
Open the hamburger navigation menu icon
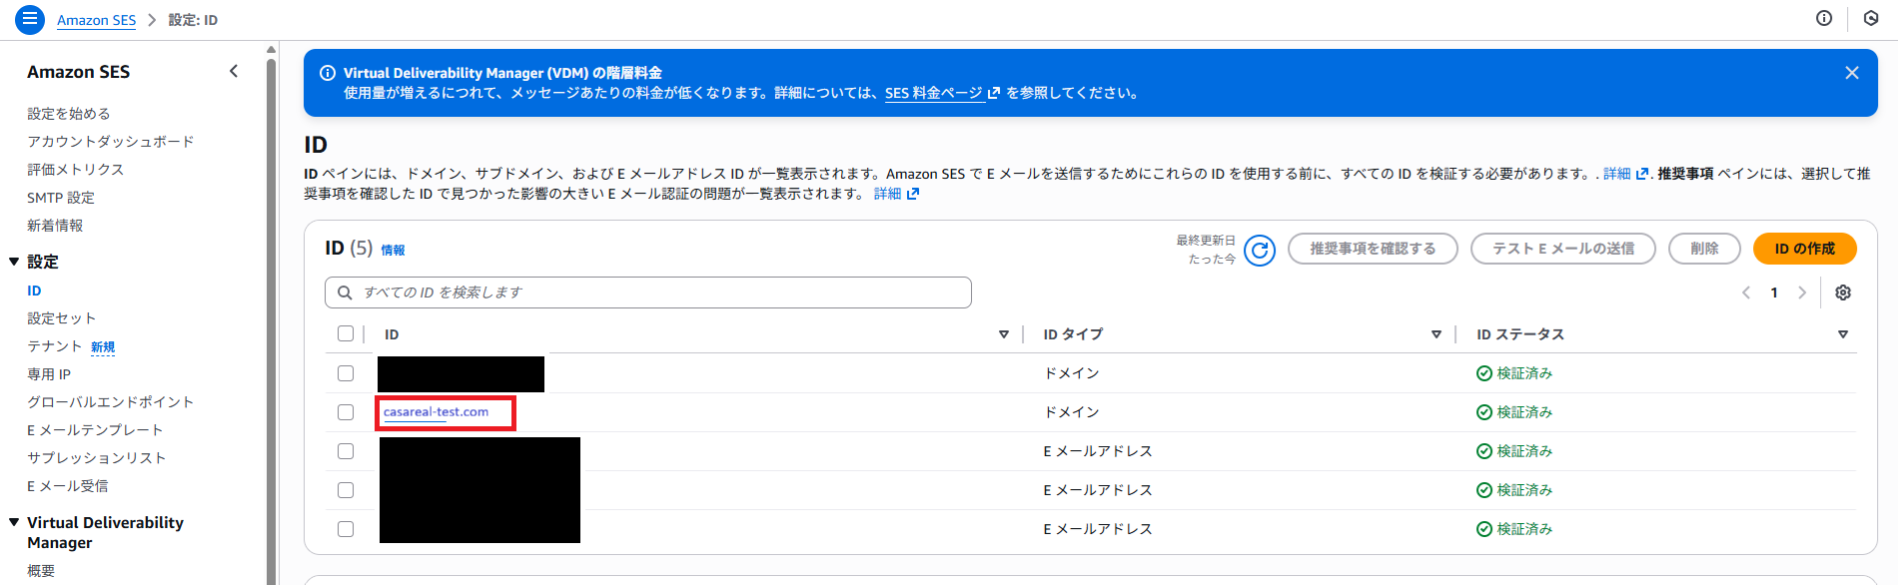[30, 19]
